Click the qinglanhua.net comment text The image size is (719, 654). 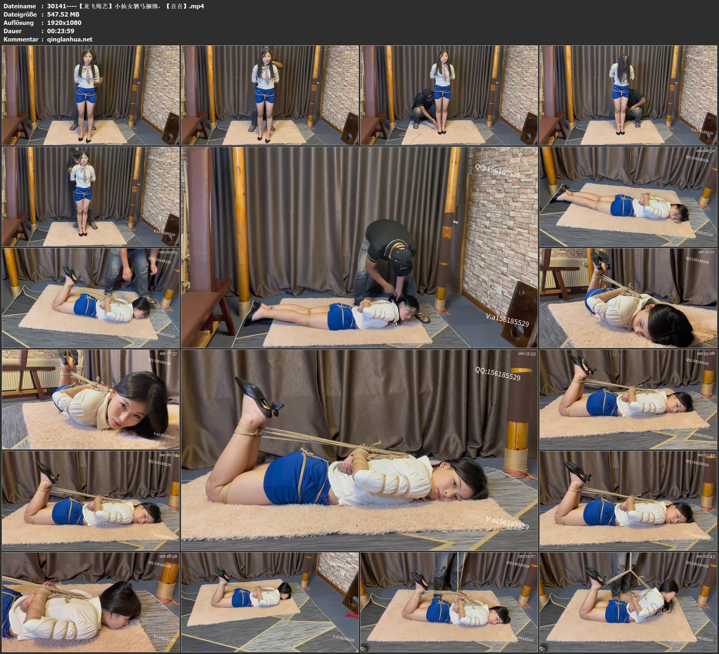coord(70,39)
